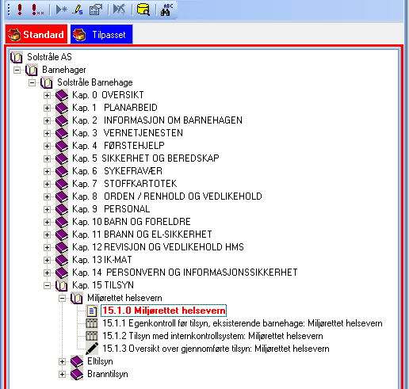Collapse the Kap. 15 TILSYN node
This screenshot has height=389, width=409.
click(x=47, y=285)
